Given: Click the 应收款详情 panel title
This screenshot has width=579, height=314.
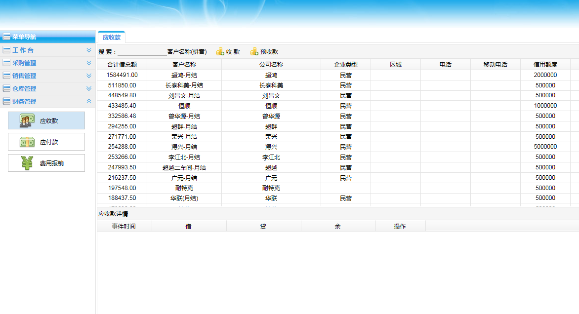Looking at the screenshot, I should (x=113, y=214).
